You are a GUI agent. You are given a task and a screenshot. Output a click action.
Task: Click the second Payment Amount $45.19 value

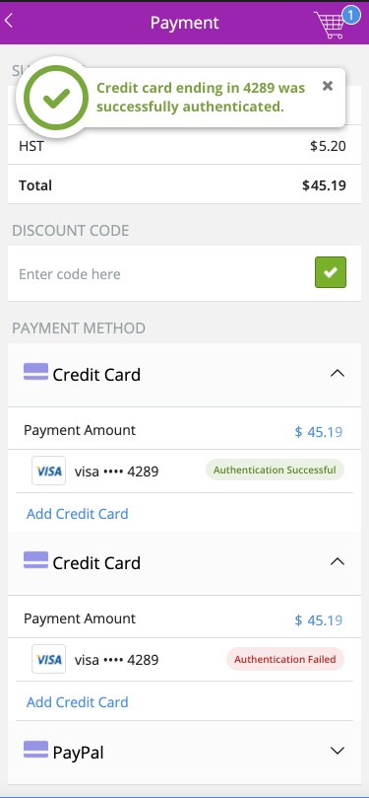click(319, 620)
